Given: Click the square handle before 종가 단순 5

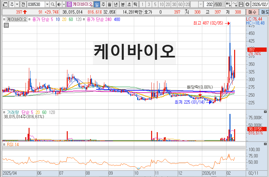Looking at the screenshot, I should tap(30, 19).
